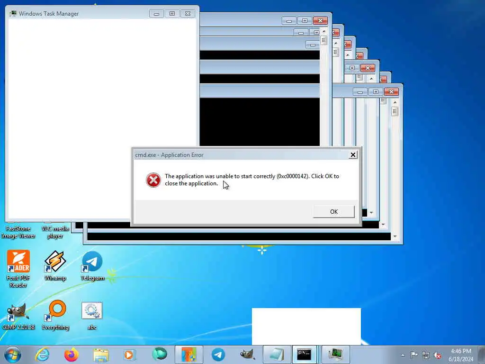Open GIMP from the taskbar
The width and height of the screenshot is (485, 364).
[247, 355]
